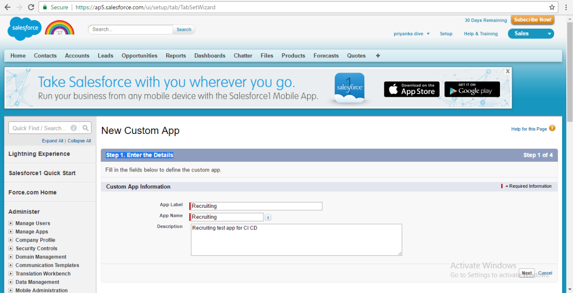Click the header Search input box

130,30
